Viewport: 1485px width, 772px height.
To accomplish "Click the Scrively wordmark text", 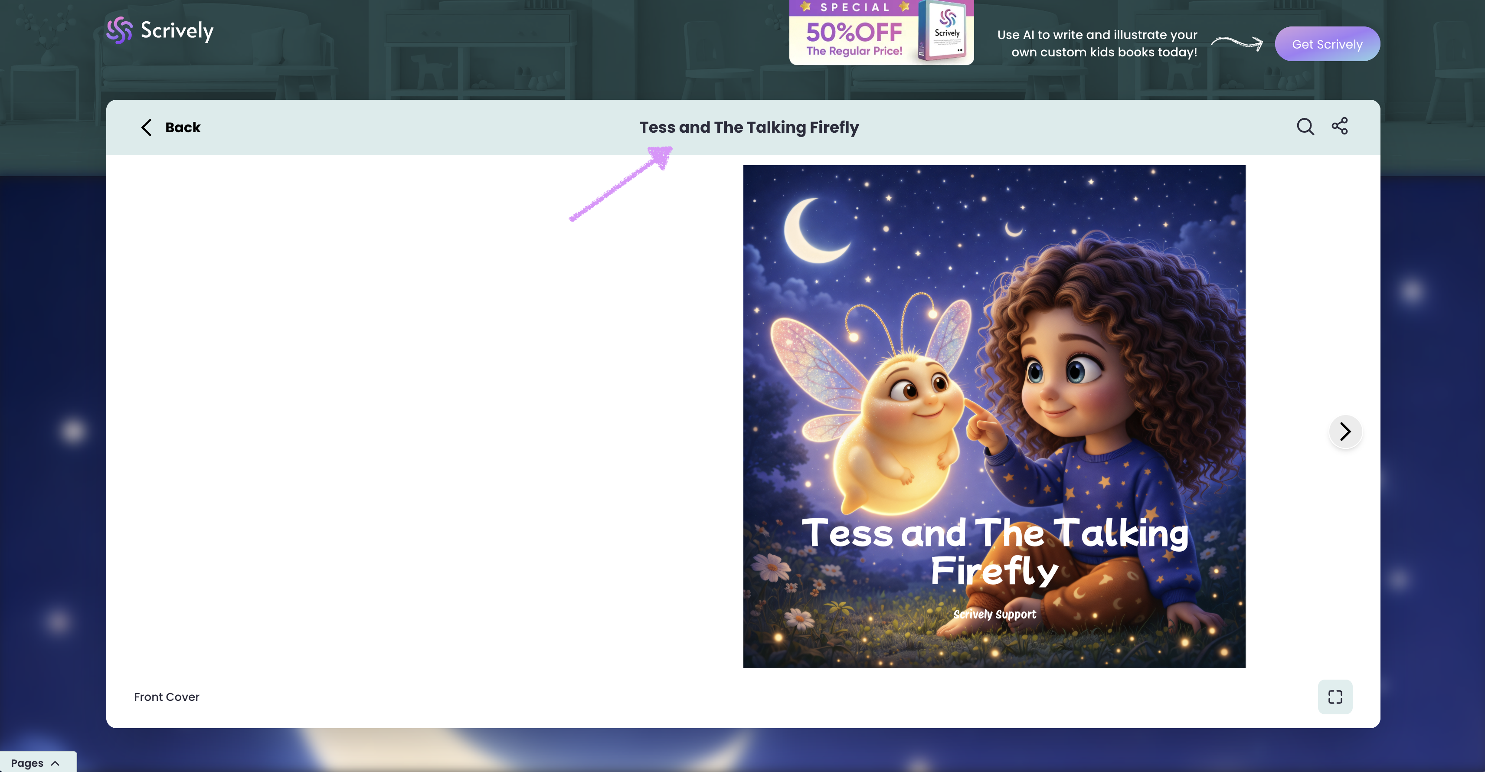I will [177, 30].
